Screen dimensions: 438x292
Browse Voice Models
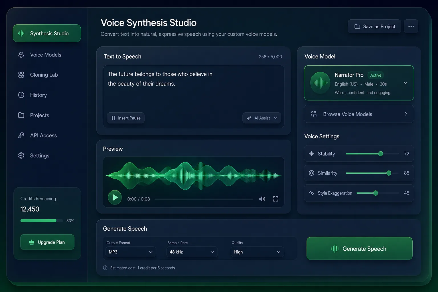pos(359,114)
